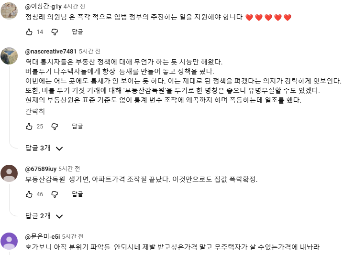The image size is (343, 255).
Task: Expand 3 replies under @nascreative7481 comment
Action: [44, 148]
